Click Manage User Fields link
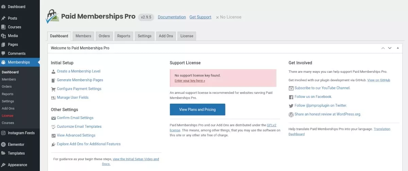 tap(72, 98)
